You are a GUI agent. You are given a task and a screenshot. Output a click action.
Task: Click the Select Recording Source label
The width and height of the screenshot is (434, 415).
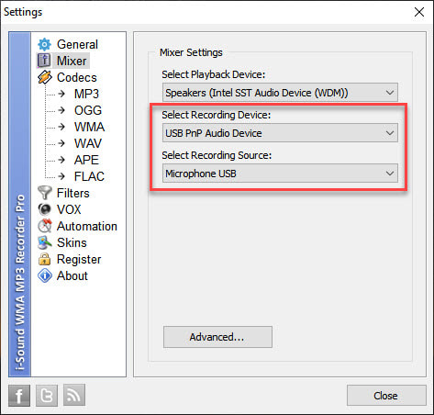(217, 155)
